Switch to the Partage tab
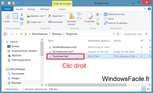 [31, 9]
